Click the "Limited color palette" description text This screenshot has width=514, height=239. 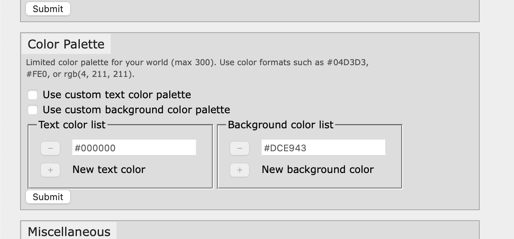click(x=197, y=63)
